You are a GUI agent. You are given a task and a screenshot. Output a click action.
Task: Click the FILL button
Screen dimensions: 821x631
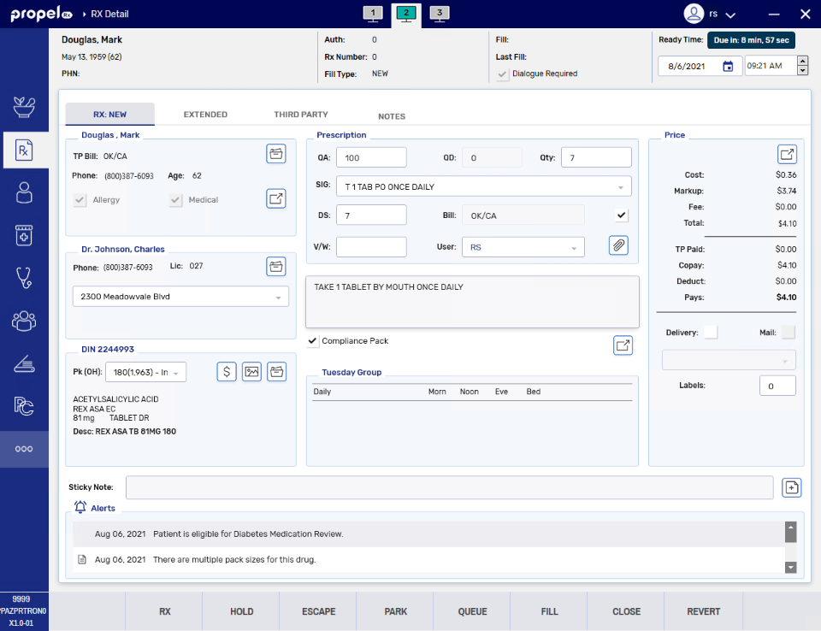click(549, 611)
